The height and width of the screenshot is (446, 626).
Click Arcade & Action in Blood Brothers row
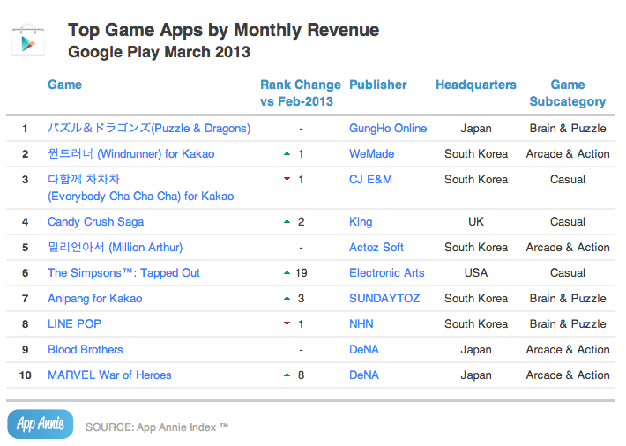568,349
